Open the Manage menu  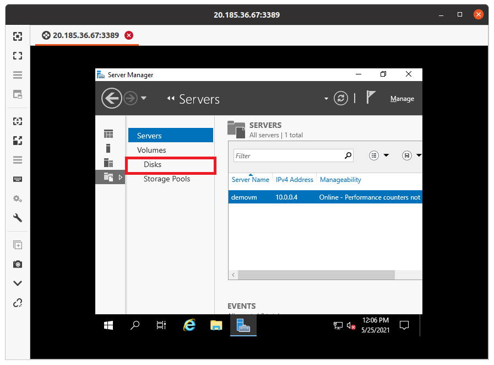pos(402,98)
